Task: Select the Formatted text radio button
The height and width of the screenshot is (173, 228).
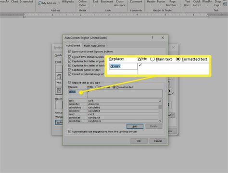Action: click(x=114, y=87)
